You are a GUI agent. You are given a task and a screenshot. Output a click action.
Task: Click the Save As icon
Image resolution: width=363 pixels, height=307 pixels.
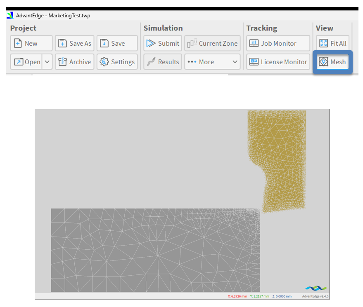click(63, 43)
